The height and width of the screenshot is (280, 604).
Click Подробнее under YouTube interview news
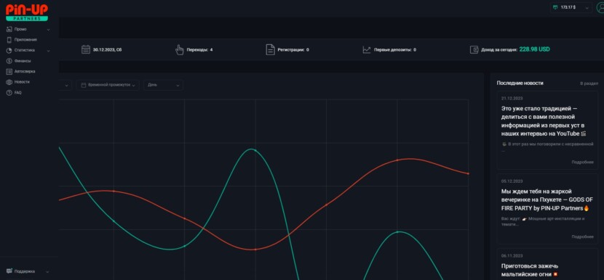[582, 162]
